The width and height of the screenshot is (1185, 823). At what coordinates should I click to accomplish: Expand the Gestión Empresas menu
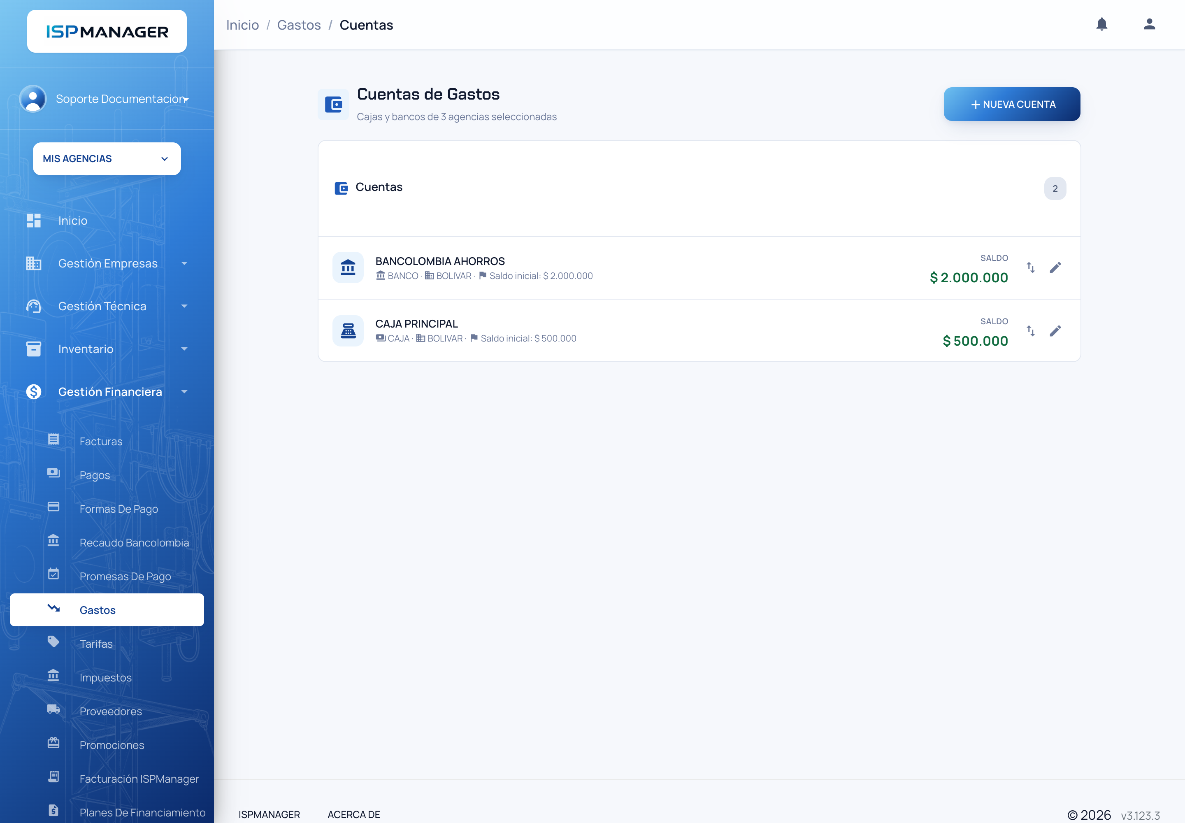point(107,263)
